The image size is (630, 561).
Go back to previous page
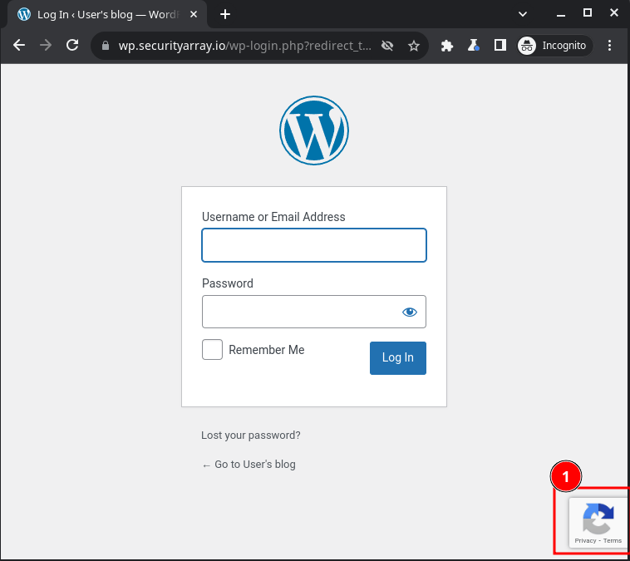coord(19,46)
